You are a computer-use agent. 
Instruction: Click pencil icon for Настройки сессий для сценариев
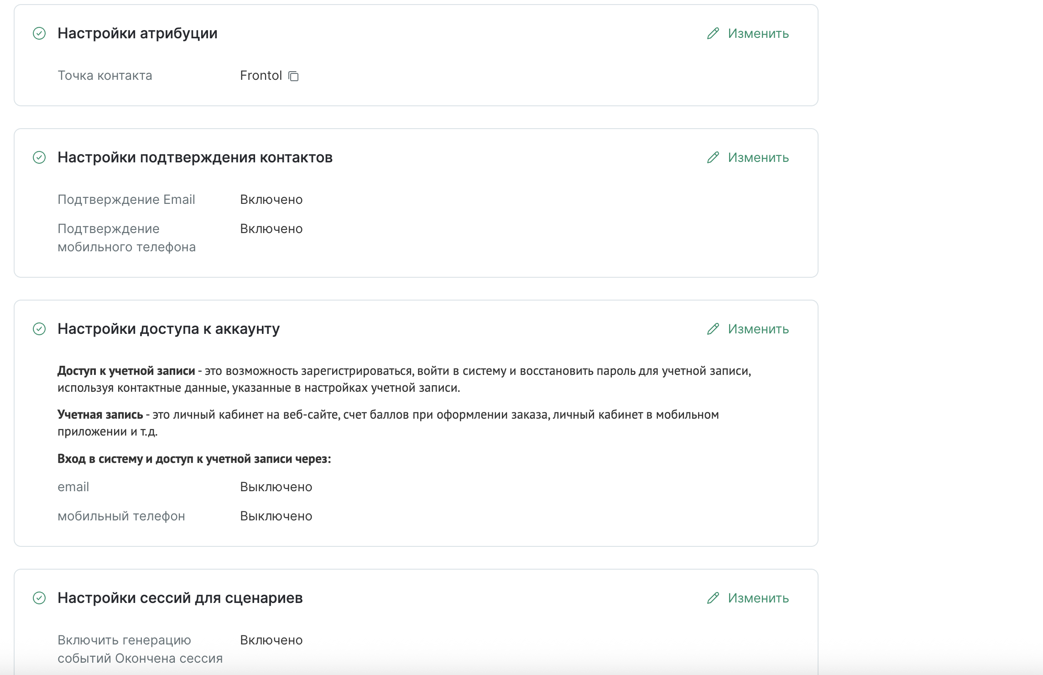(x=713, y=598)
